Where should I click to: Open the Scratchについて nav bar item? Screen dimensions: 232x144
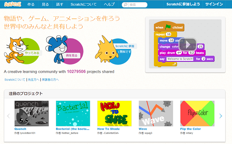pyautogui.click(x=83, y=4)
